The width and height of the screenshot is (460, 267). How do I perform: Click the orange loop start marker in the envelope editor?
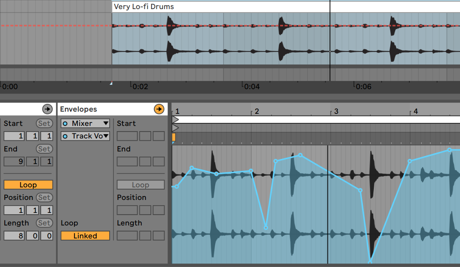[x=174, y=137]
